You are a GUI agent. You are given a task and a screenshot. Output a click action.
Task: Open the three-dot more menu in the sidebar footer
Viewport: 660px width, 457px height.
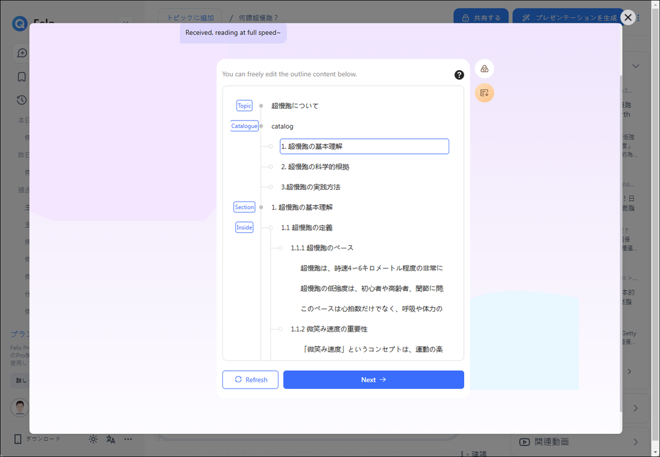(x=128, y=439)
